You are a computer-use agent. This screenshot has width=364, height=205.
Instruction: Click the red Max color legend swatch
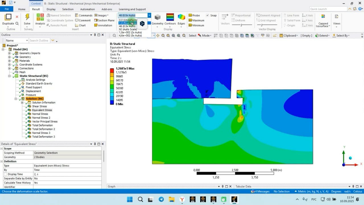(112, 70)
